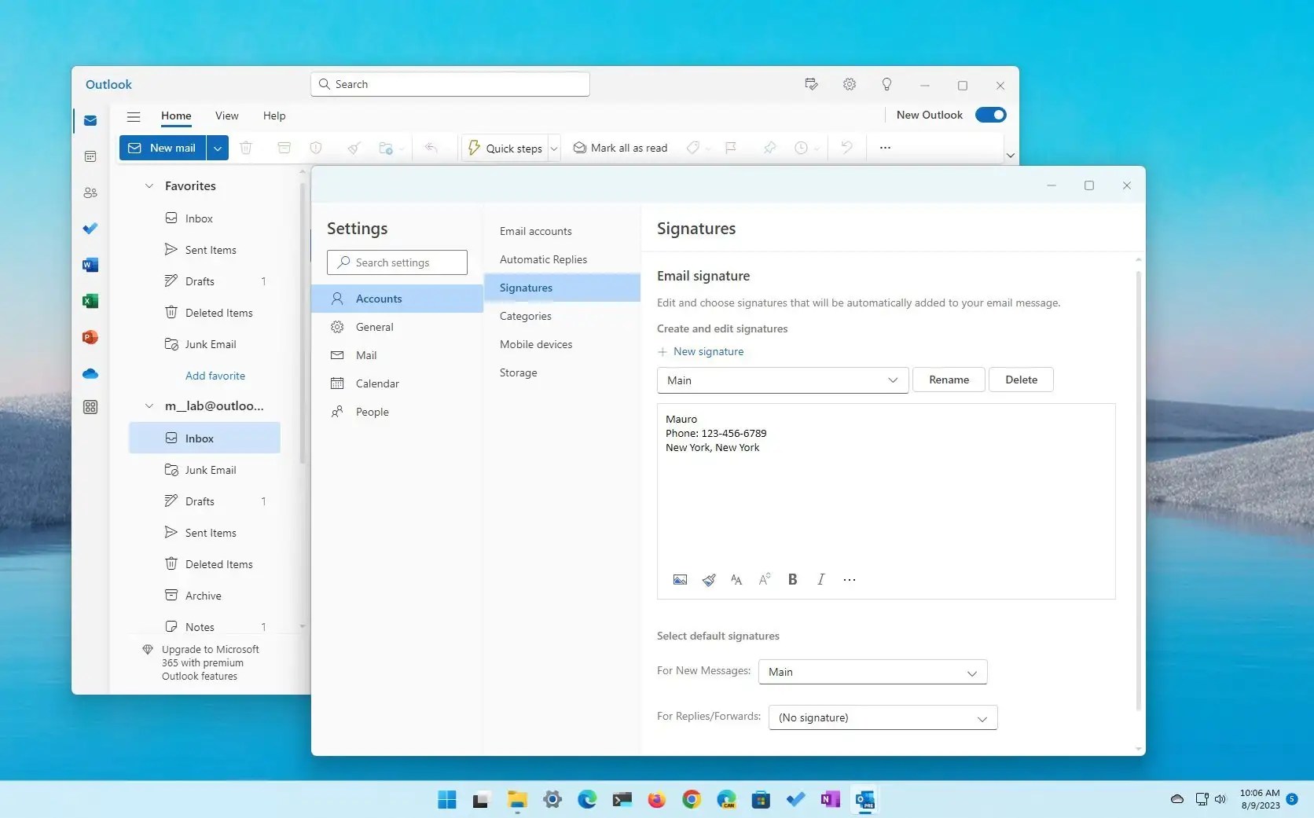1314x818 pixels.
Task: Collapse the Favorites section
Action: 149,185
